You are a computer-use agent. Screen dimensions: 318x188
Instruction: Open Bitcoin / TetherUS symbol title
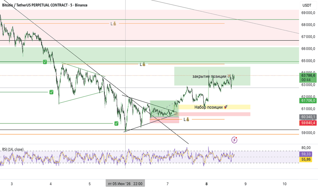pos(45,5)
